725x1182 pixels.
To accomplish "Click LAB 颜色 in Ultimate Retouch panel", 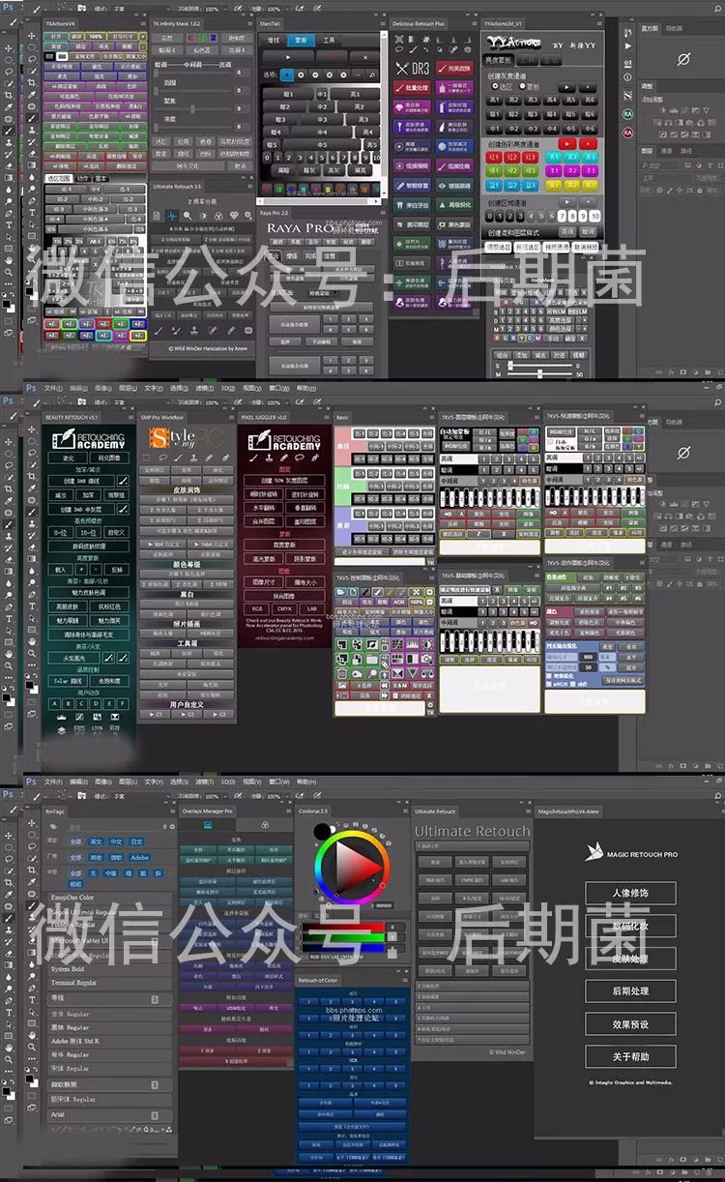I will [510, 879].
